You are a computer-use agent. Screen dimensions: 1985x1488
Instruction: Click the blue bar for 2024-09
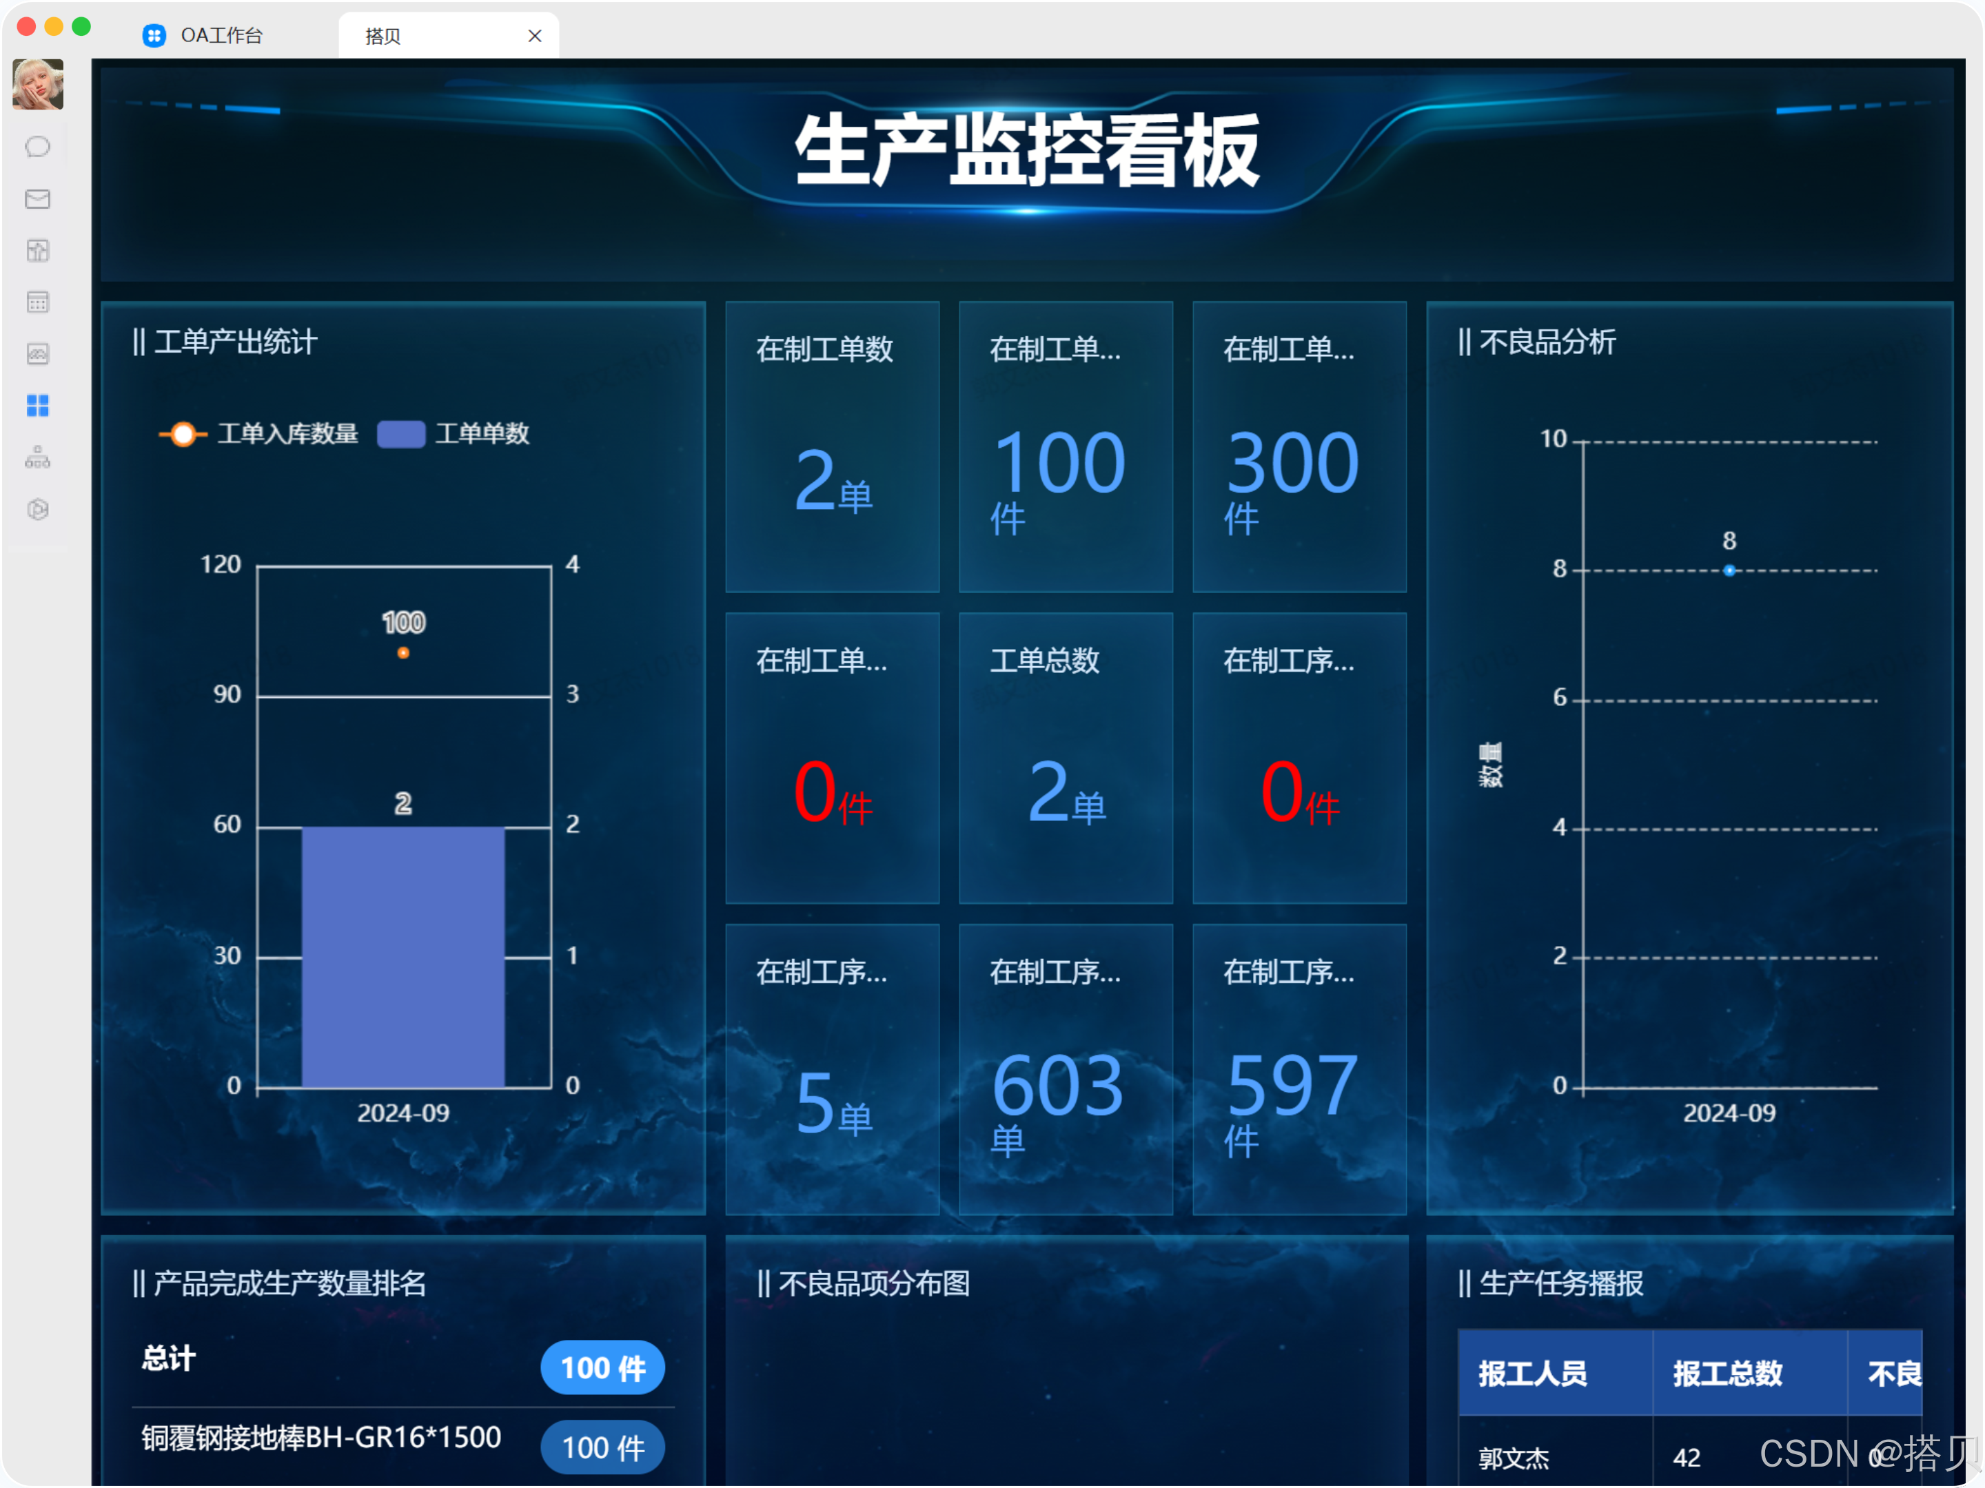click(x=403, y=956)
